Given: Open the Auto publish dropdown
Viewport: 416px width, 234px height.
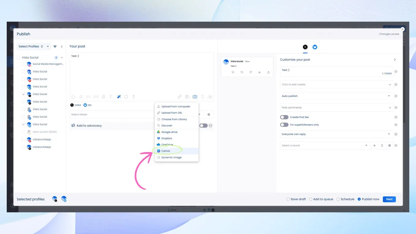Looking at the screenshot, I should coord(336,96).
